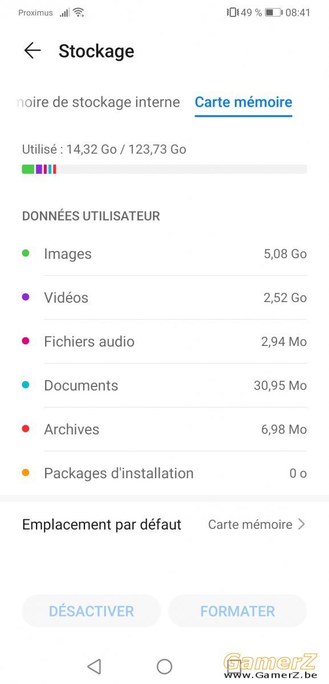Image resolution: width=329 pixels, height=684 pixels.
Task: Tap the signal strength bars icon
Action: tap(64, 13)
